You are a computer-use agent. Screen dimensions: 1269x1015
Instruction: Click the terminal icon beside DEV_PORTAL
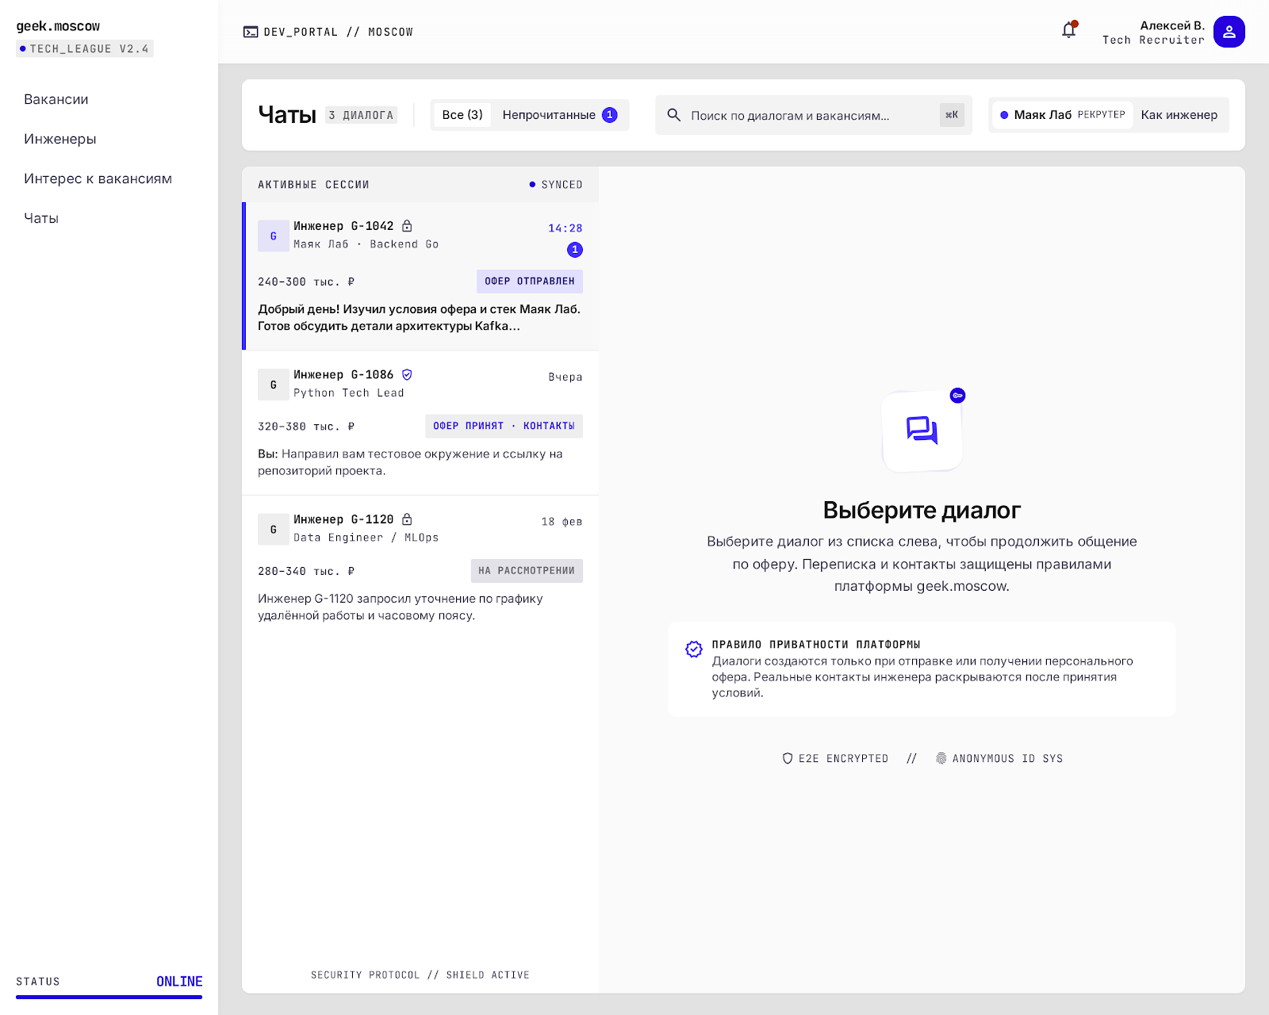point(251,32)
